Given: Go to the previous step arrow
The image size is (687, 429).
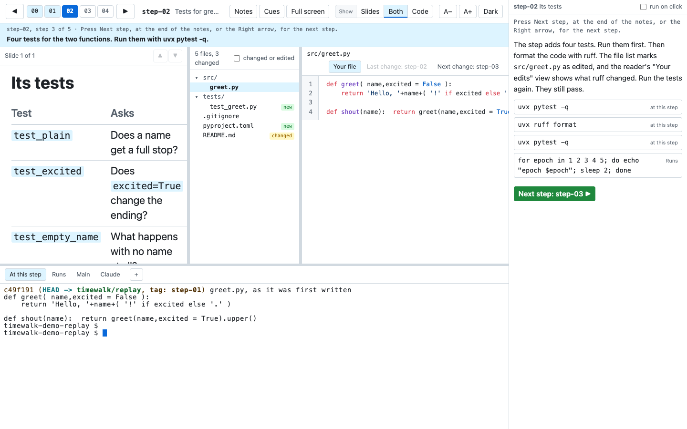Looking at the screenshot, I should (15, 11).
